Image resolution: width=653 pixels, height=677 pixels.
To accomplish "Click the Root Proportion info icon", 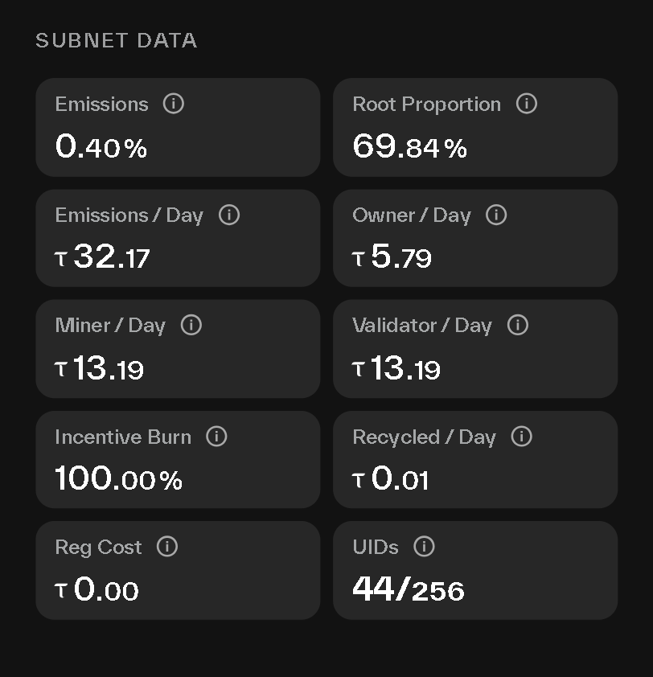I will (x=527, y=104).
